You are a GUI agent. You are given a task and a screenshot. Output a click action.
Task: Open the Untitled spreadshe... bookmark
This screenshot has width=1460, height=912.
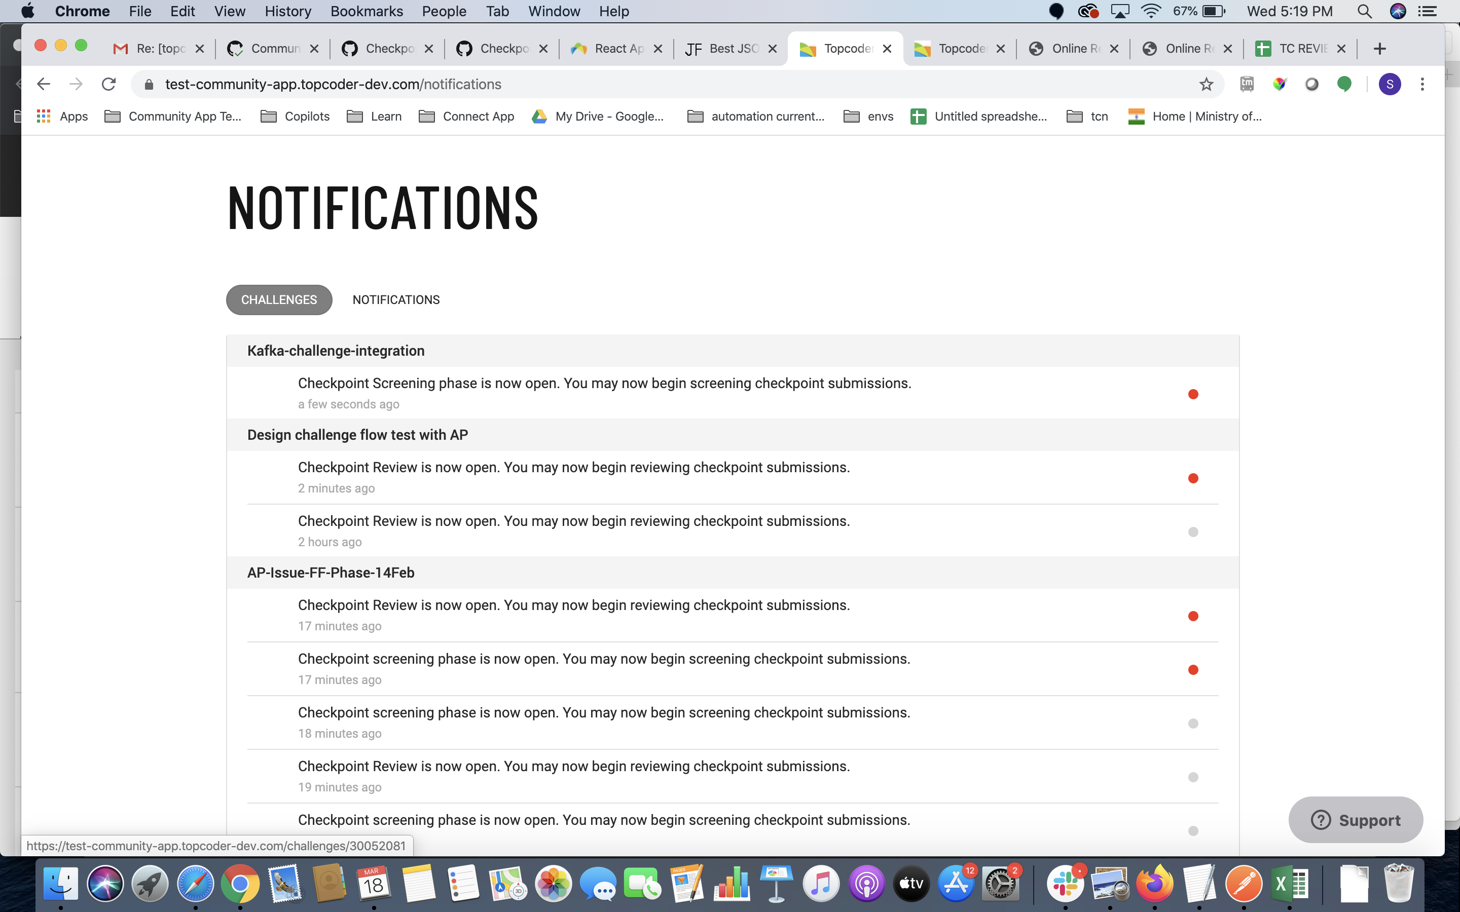pyautogui.click(x=978, y=117)
